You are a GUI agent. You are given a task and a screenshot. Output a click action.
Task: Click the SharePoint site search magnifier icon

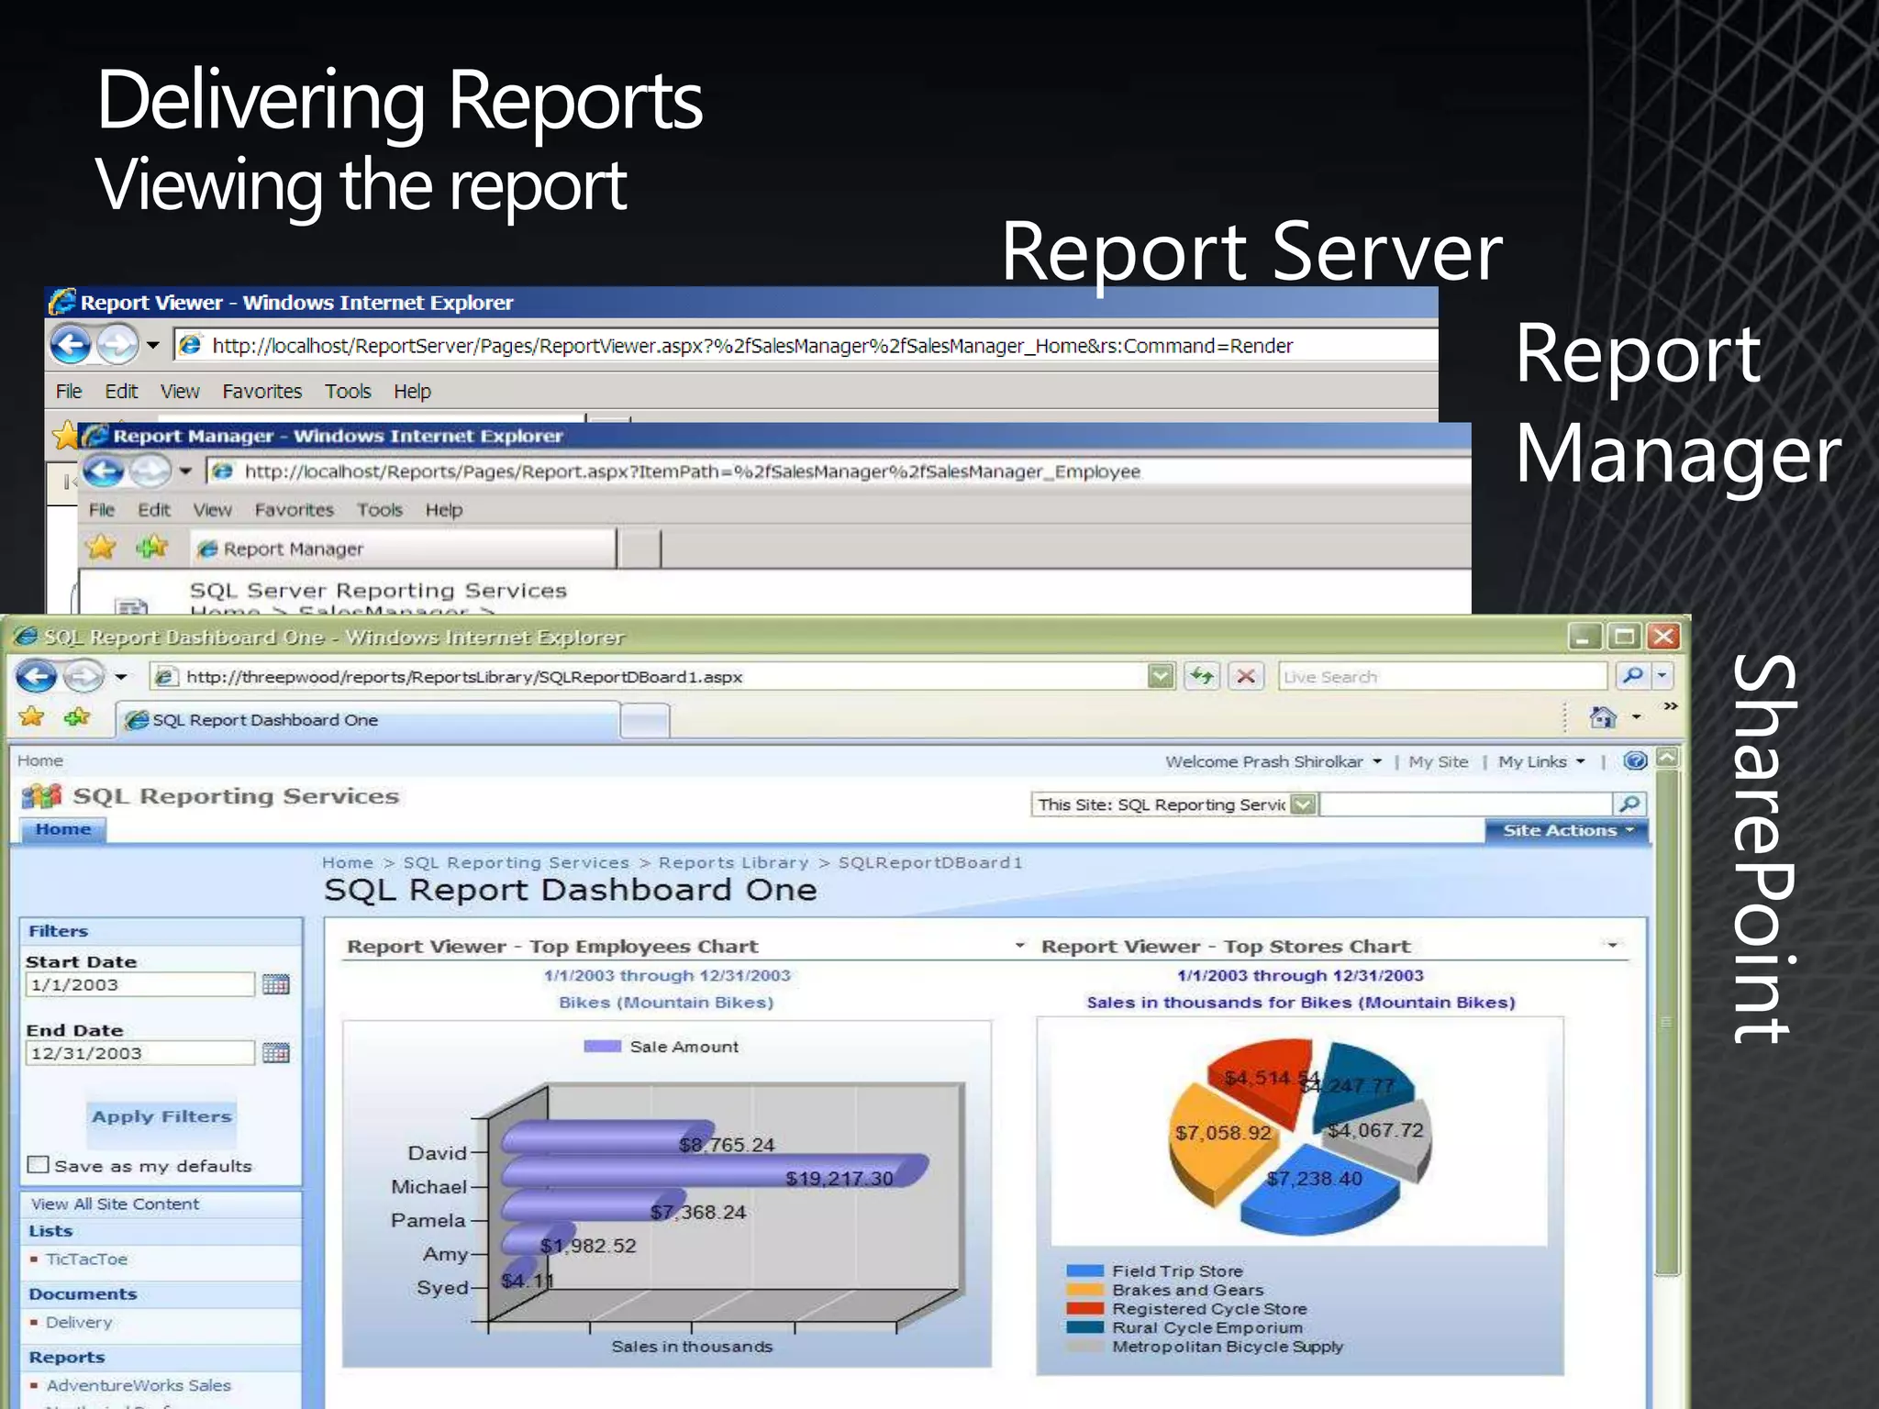click(1629, 804)
